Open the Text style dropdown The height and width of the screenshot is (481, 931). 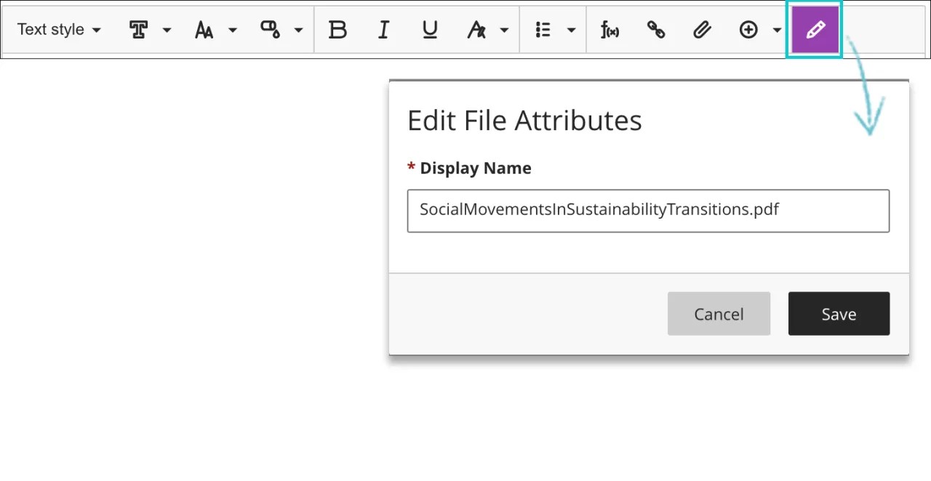(59, 30)
